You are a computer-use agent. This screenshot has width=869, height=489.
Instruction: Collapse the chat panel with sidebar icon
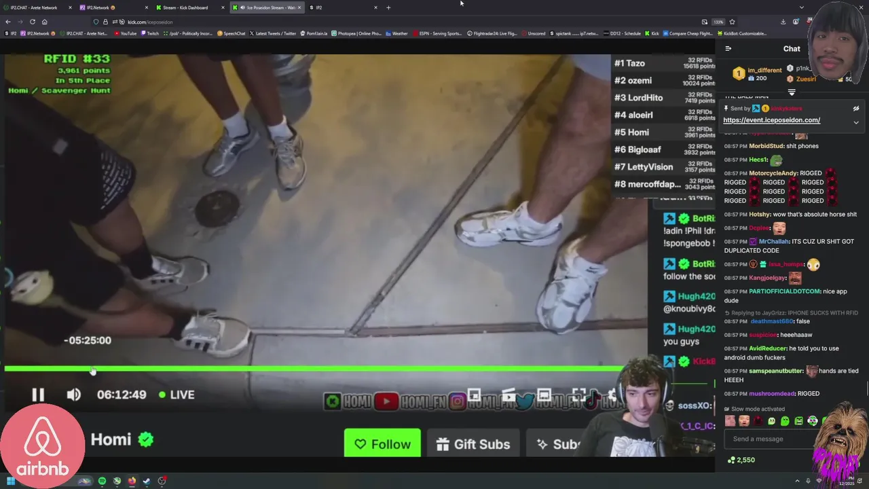tap(728, 49)
